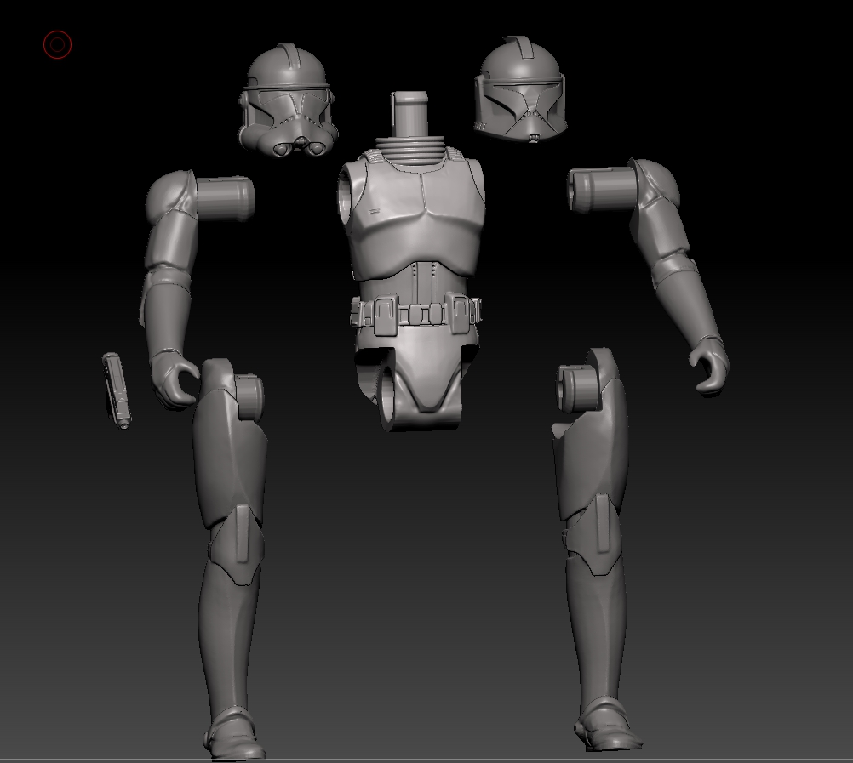This screenshot has height=763, width=853.
Task: Select the helmet with the top fin crest
Action: pos(518,91)
